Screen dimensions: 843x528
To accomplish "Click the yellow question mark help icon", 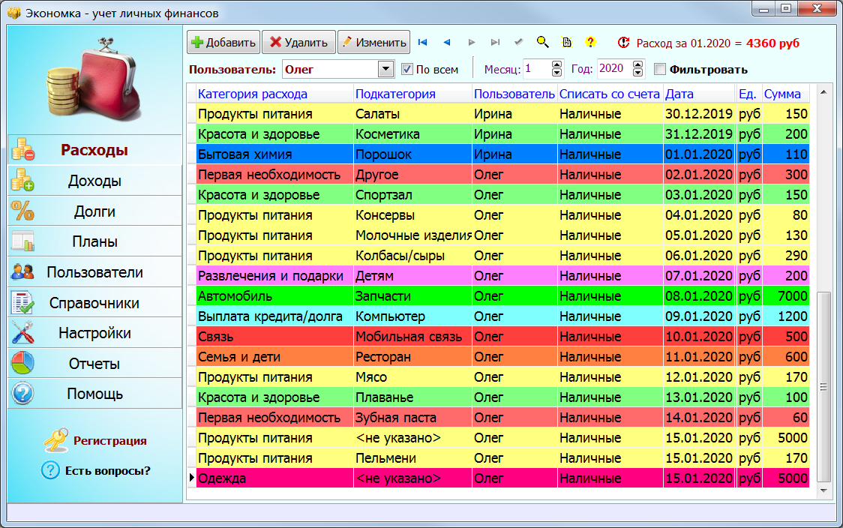I will [x=590, y=43].
